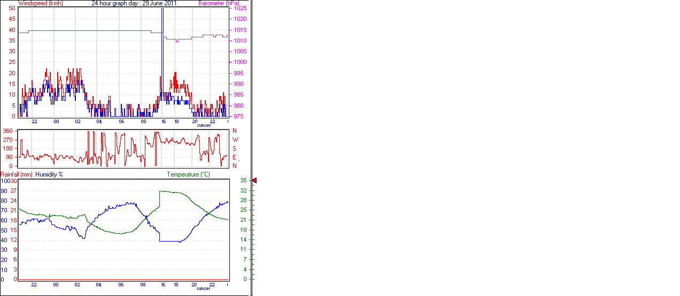
Task: Click the sunset label under the temperature graph
Action: pyautogui.click(x=203, y=289)
